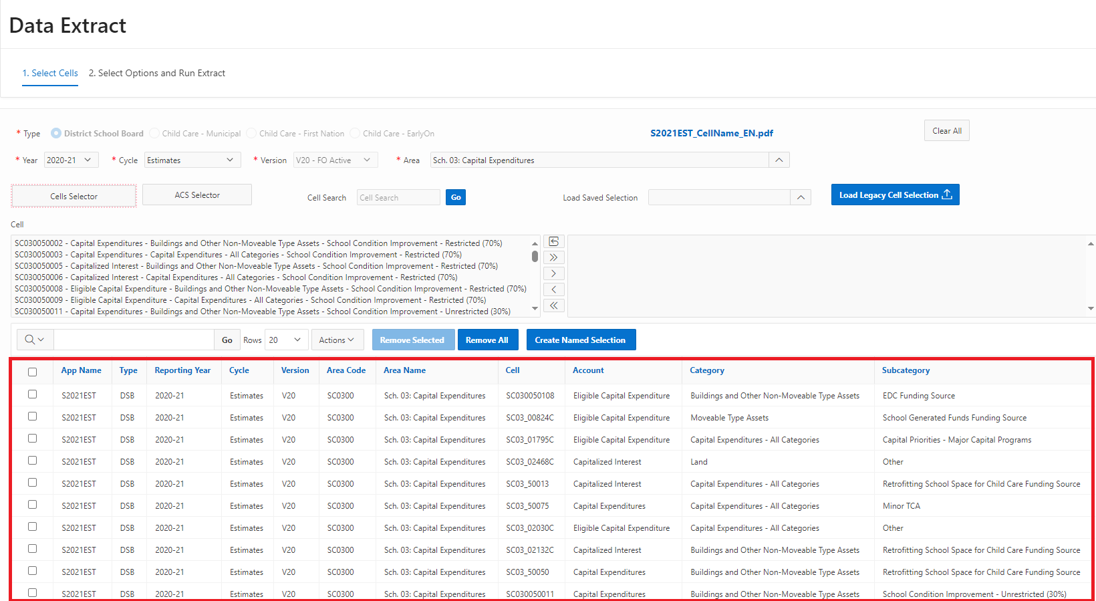Click the remove all double left-chevron icon

(x=554, y=306)
